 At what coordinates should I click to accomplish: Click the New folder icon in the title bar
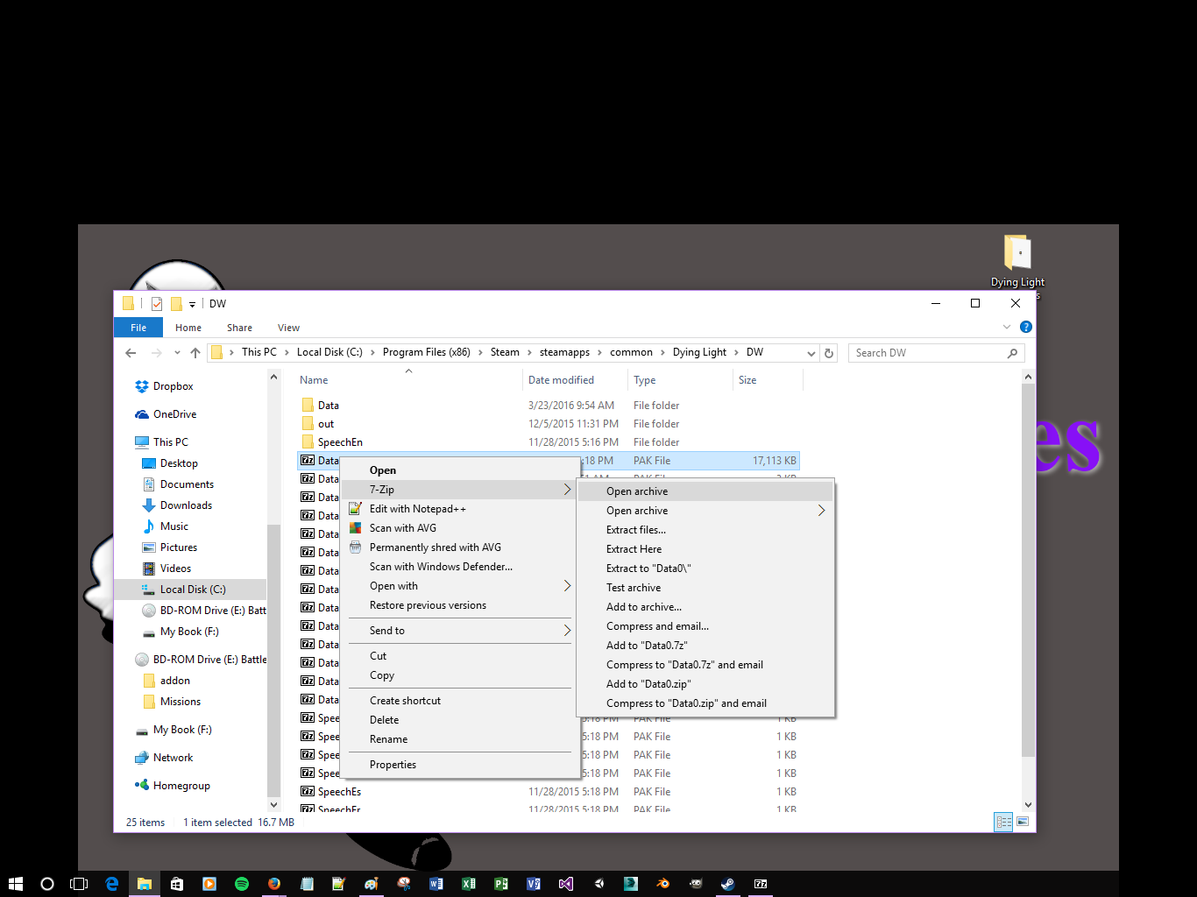point(176,304)
